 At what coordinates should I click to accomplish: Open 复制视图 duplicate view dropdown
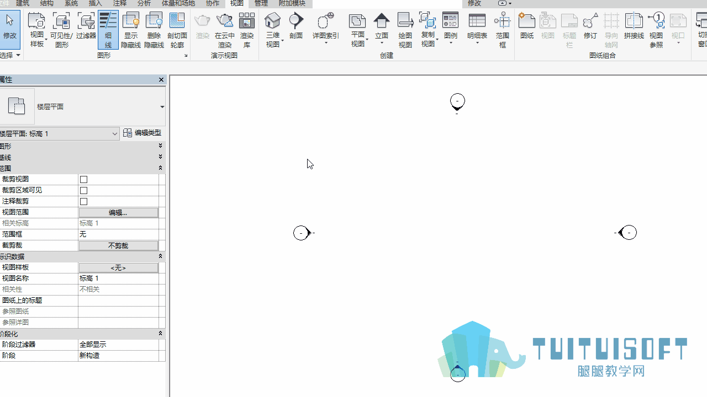[428, 30]
